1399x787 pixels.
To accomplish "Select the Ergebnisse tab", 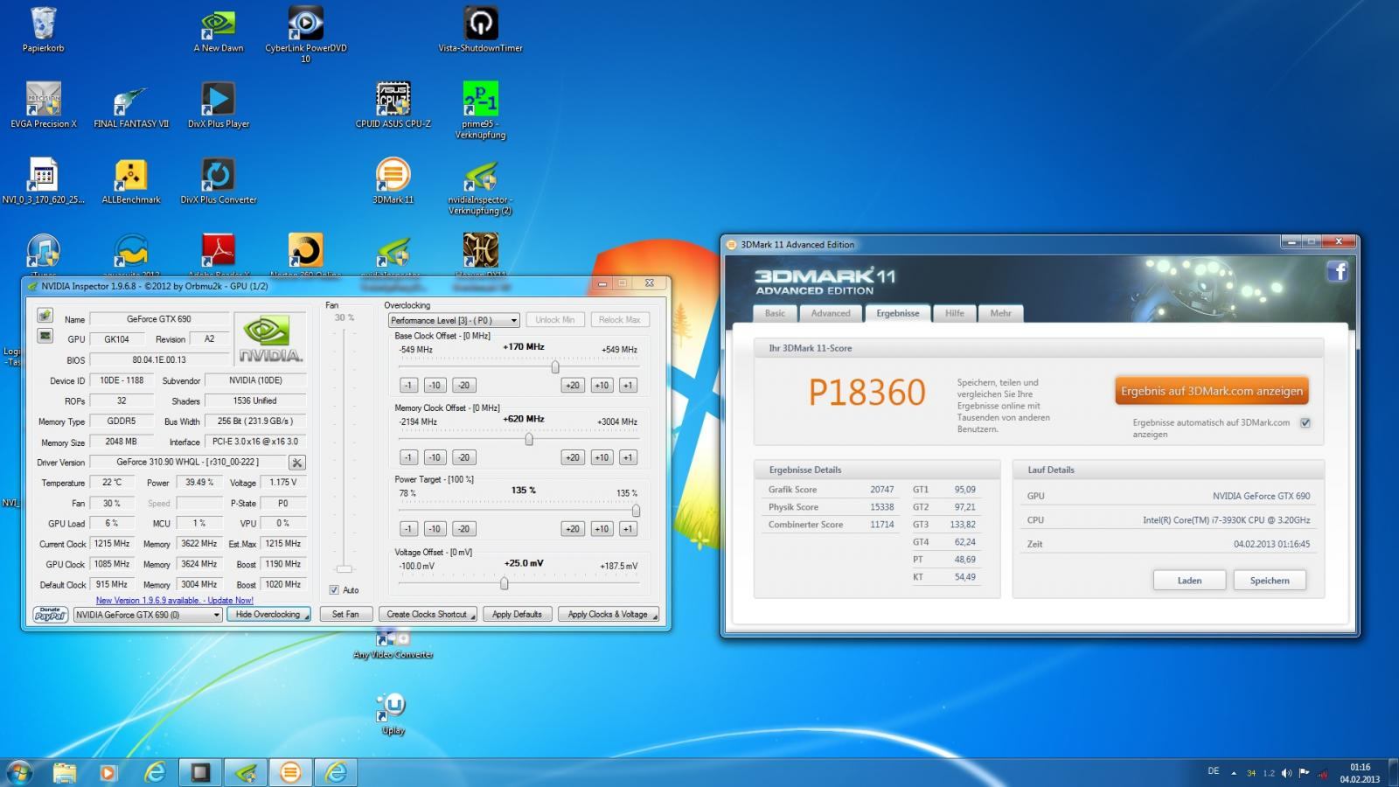I will click(898, 313).
